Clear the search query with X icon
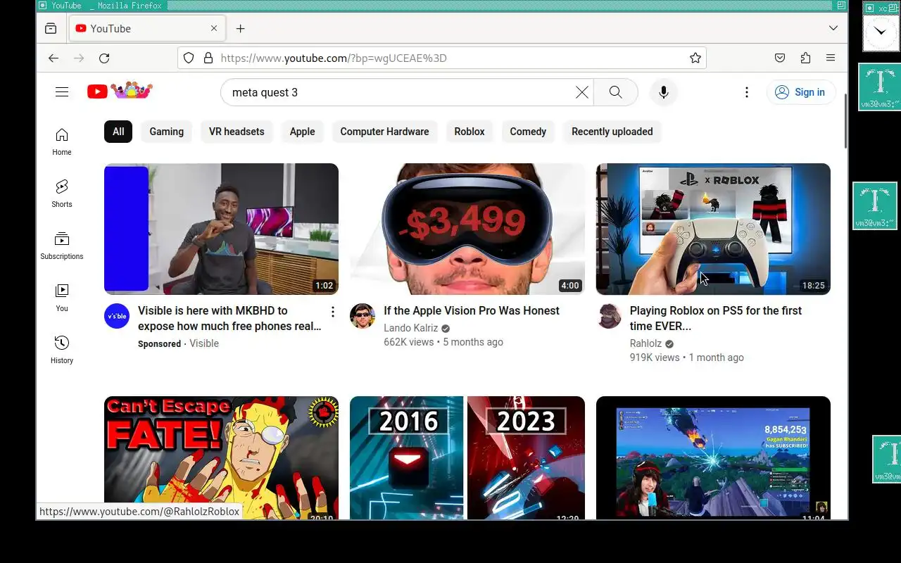The height and width of the screenshot is (563, 901). 582,92
